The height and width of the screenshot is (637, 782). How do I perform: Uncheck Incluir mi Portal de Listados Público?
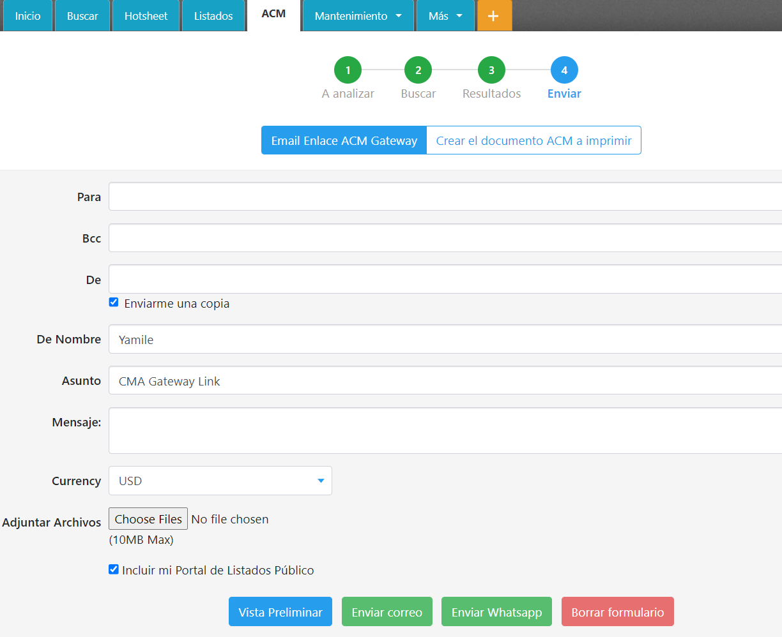click(x=114, y=569)
